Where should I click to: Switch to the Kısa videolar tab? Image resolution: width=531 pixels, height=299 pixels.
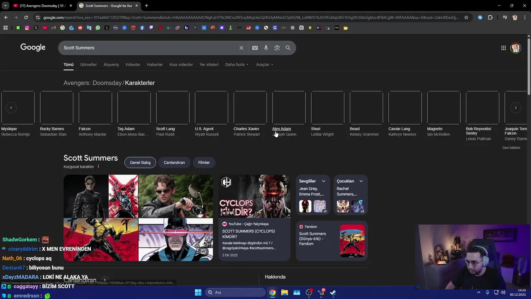(181, 64)
